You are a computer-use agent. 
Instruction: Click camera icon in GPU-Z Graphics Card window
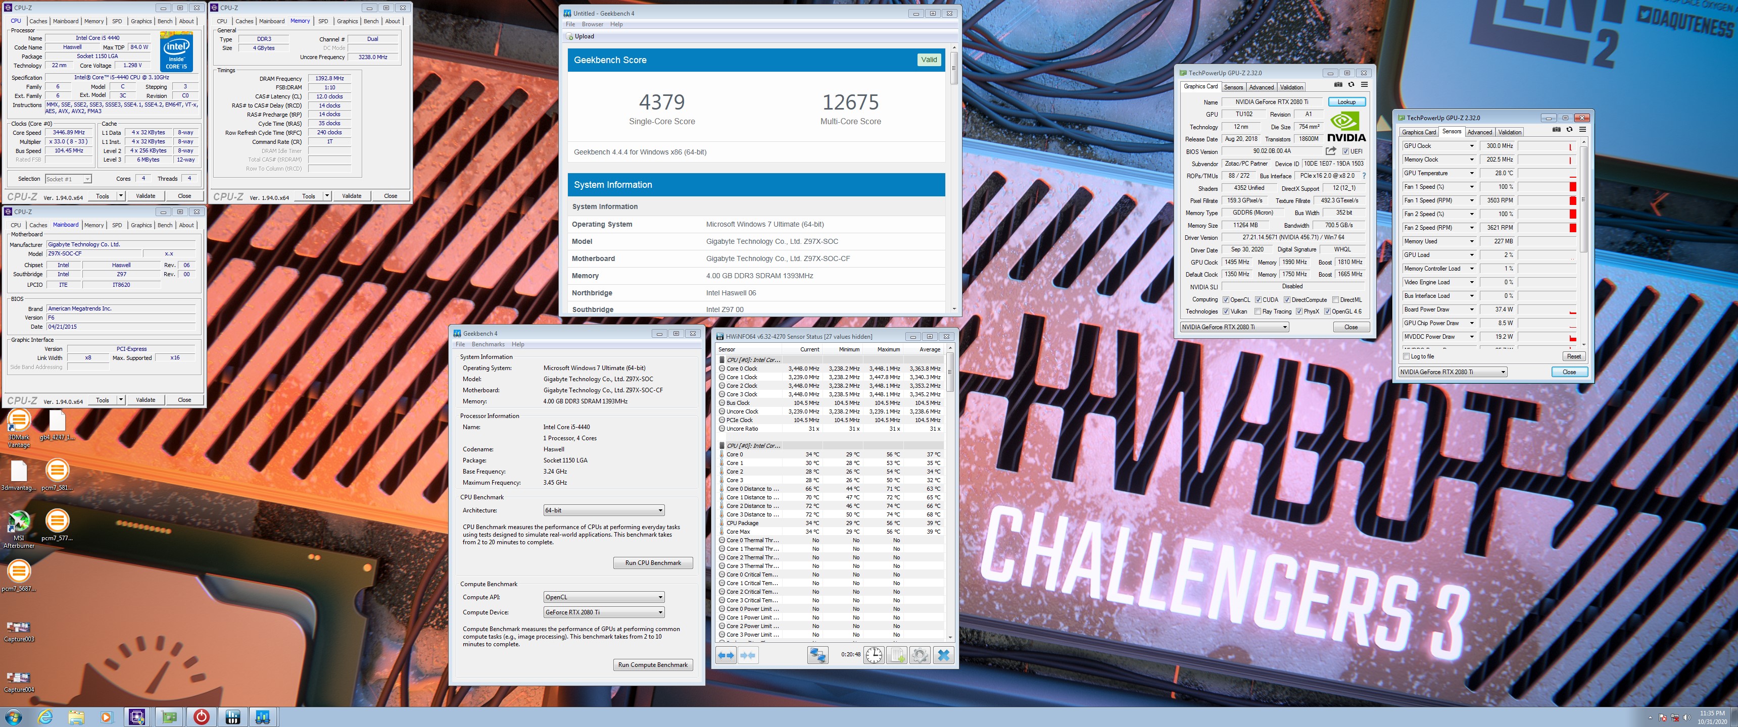(x=1338, y=85)
